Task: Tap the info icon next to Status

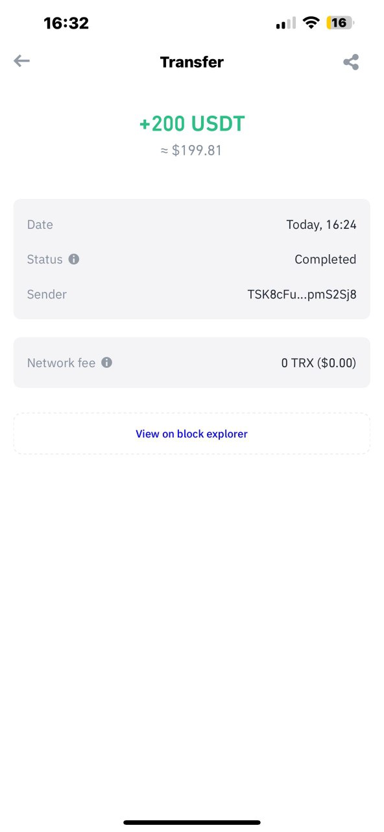Action: tap(74, 259)
